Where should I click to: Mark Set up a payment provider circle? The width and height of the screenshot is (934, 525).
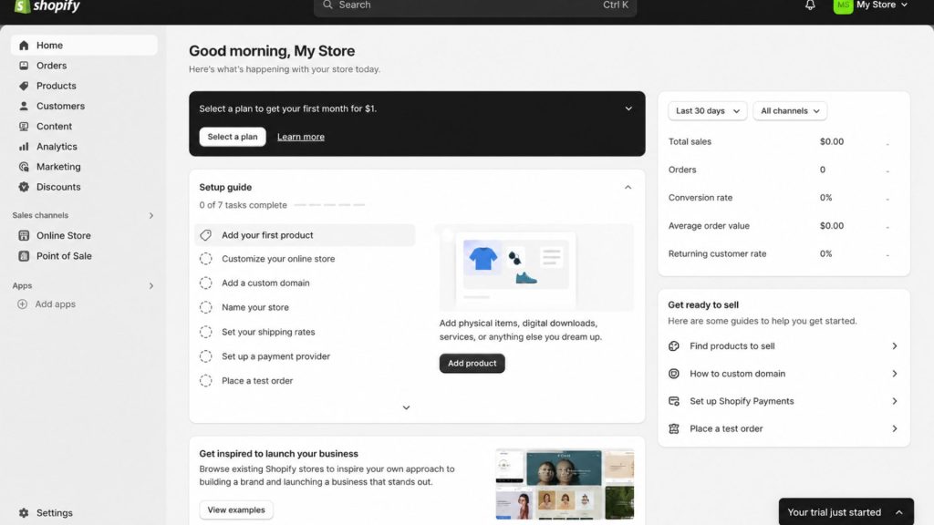pyautogui.click(x=205, y=356)
